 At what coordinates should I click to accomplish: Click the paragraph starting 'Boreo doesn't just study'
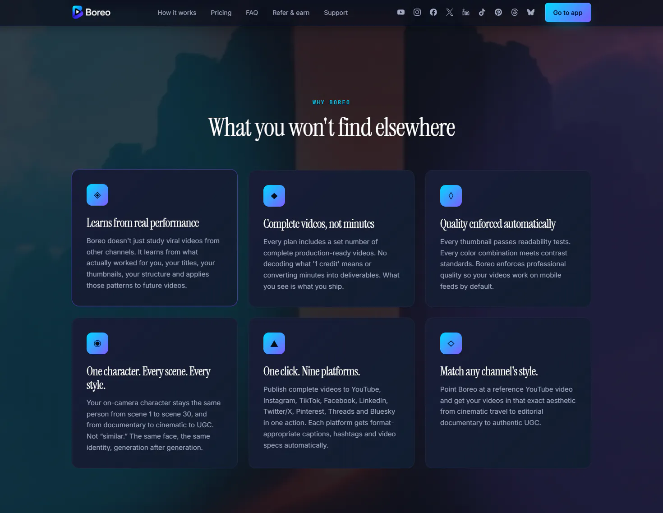(153, 263)
